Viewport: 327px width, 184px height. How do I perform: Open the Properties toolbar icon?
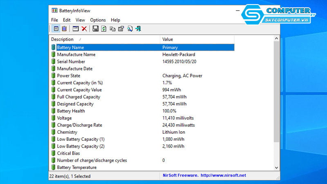point(121,29)
